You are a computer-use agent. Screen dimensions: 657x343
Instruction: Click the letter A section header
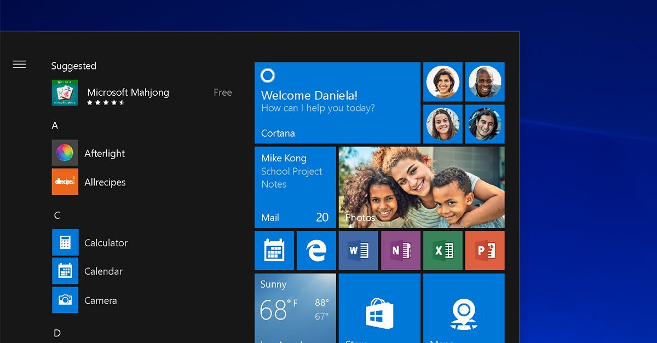pos(54,125)
